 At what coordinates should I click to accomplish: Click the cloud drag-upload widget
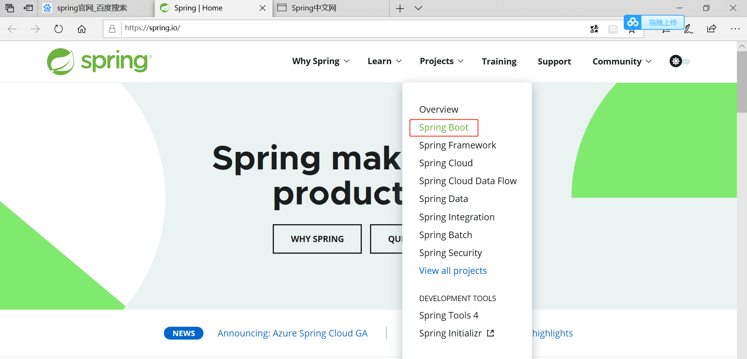654,22
